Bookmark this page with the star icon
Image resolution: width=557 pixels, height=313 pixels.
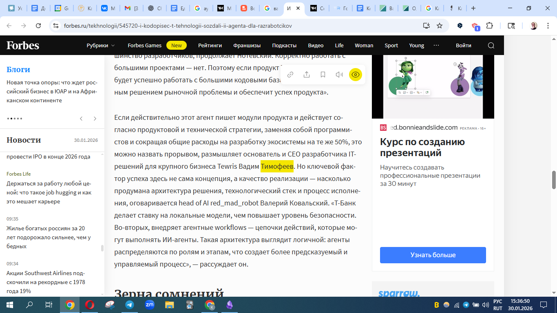(x=440, y=26)
